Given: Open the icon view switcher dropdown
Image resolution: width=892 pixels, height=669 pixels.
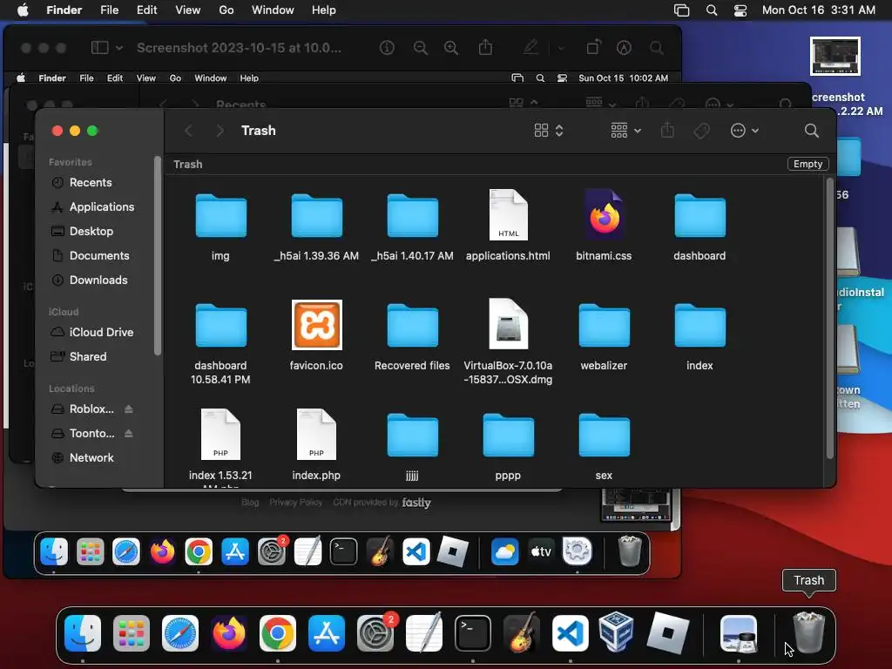Looking at the screenshot, I should (549, 131).
